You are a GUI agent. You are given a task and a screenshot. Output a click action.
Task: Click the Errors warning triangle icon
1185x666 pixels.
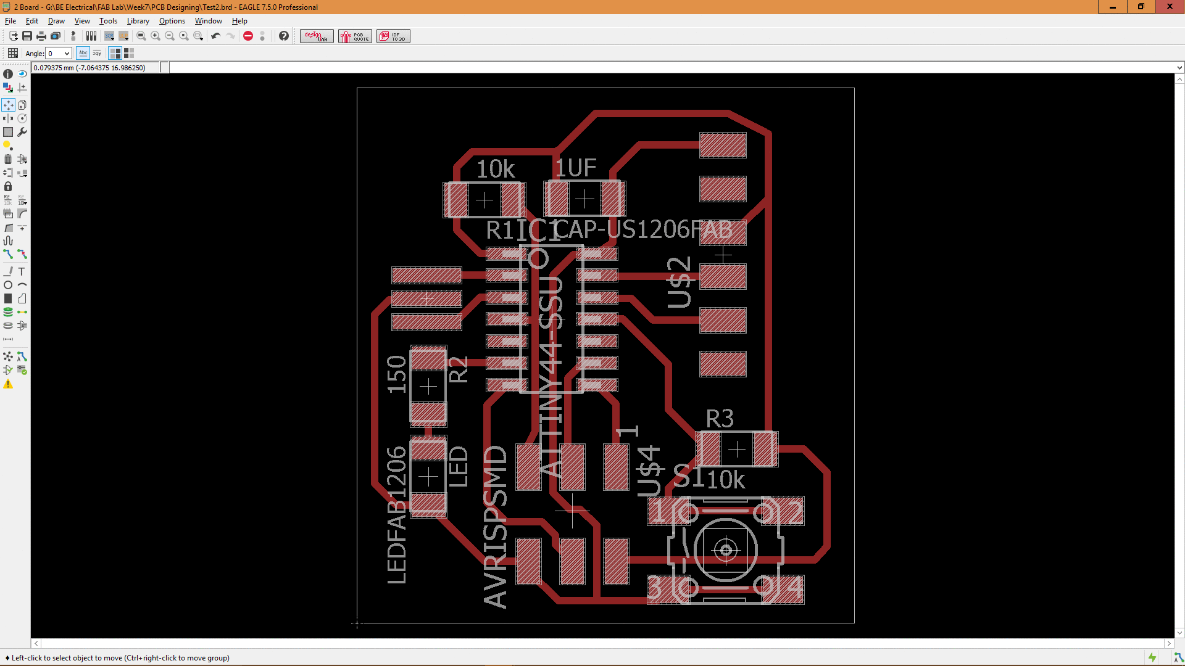(8, 384)
